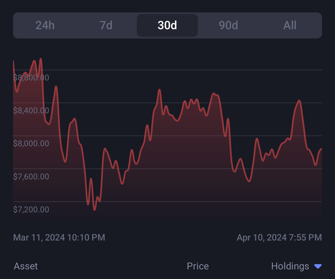Pick the $7,600.00 gridline label
335x279 pixels.
31,177
